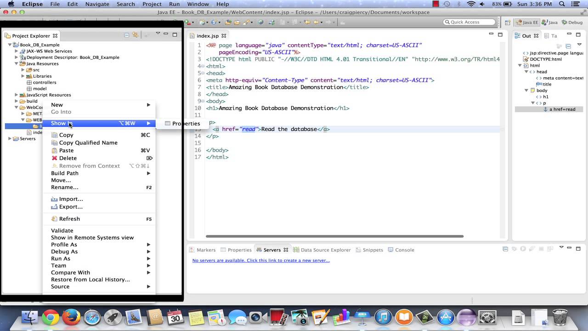This screenshot has height=331, width=588.
Task: Open the bottom Properties tab
Action: 236,250
